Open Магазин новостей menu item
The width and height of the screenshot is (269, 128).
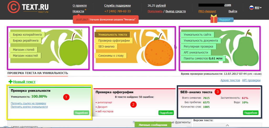25,56
